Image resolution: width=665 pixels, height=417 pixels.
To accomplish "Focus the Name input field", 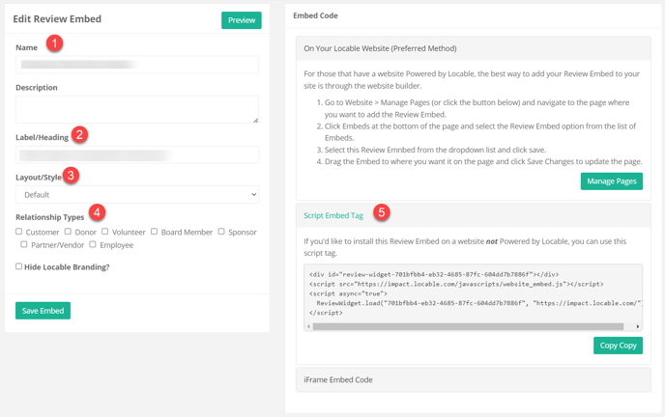I will point(137,65).
